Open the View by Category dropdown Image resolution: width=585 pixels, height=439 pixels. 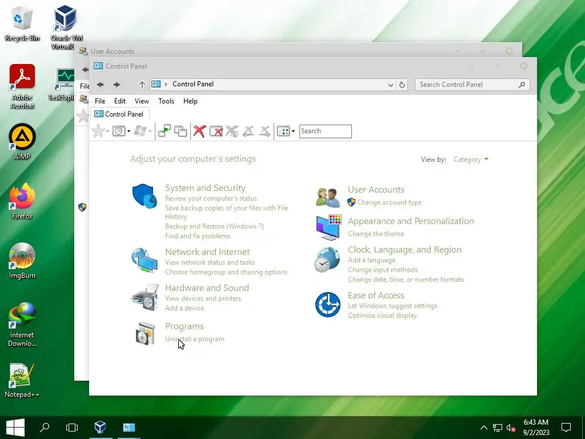click(471, 159)
